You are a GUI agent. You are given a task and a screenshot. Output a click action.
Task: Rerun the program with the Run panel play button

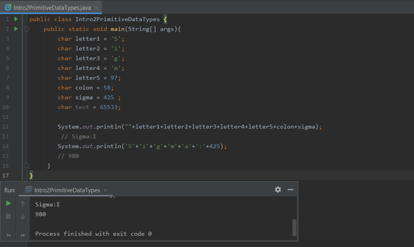pyautogui.click(x=8, y=203)
